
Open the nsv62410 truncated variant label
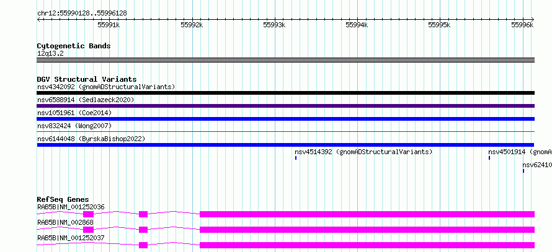537,165
